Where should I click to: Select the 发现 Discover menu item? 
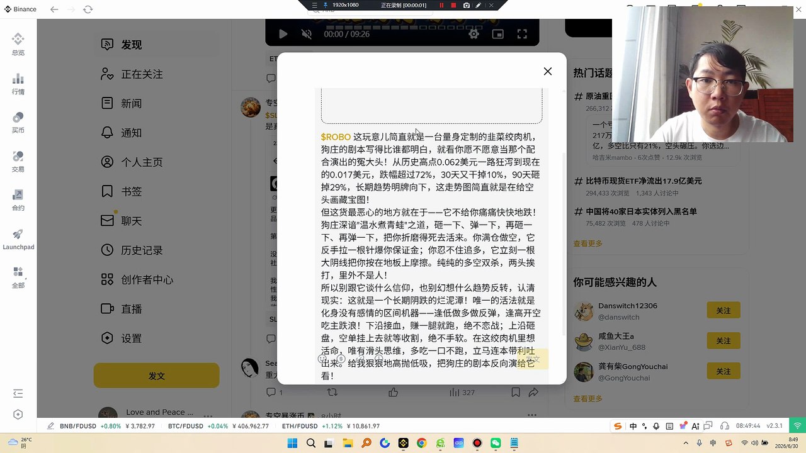(157, 45)
